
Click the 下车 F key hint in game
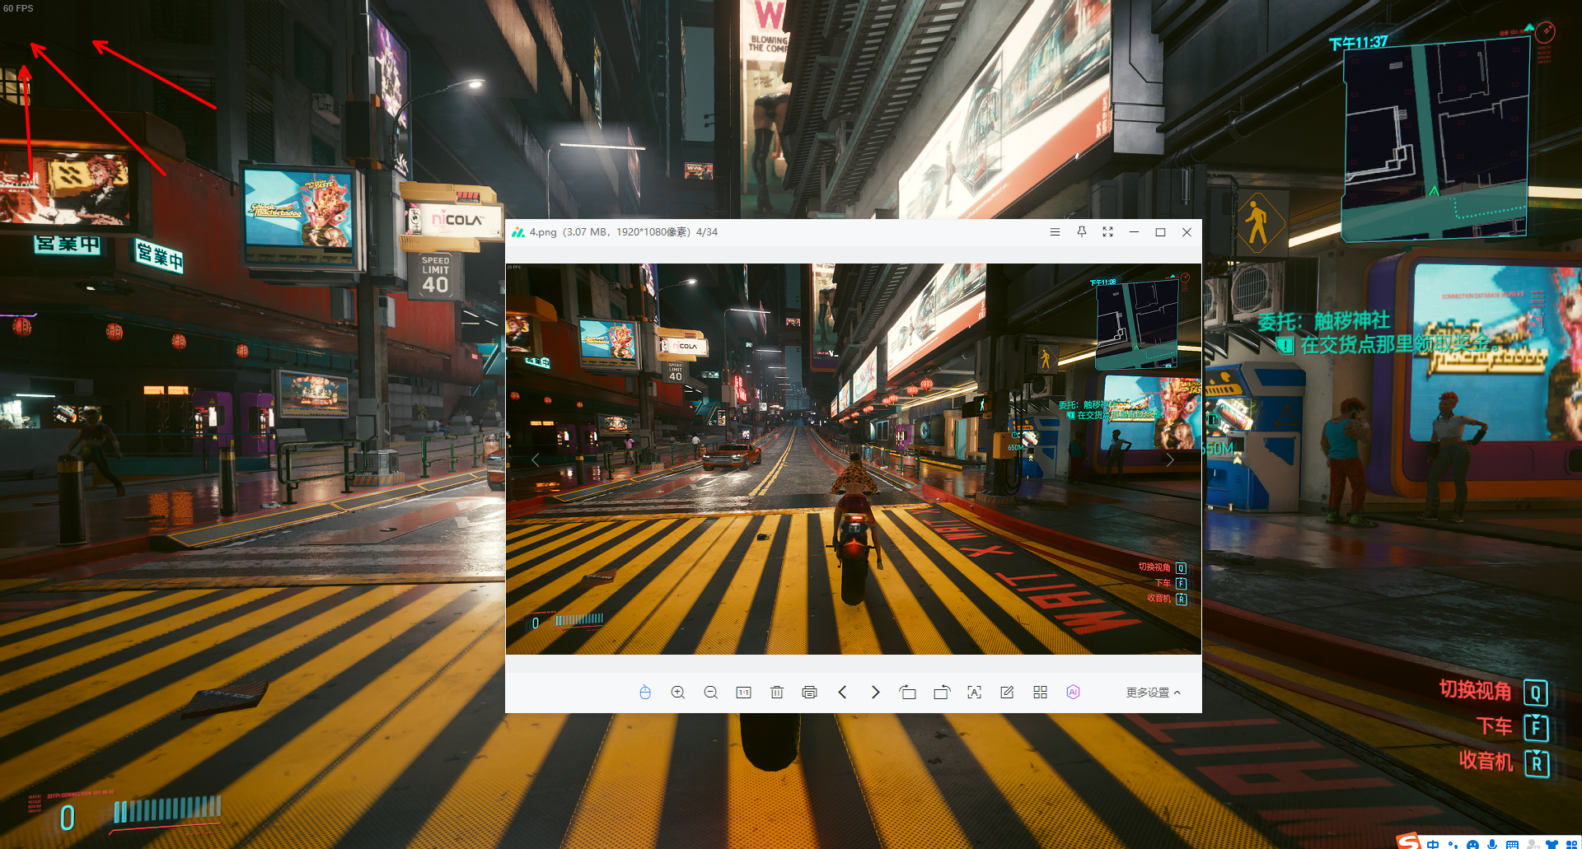tap(1512, 727)
